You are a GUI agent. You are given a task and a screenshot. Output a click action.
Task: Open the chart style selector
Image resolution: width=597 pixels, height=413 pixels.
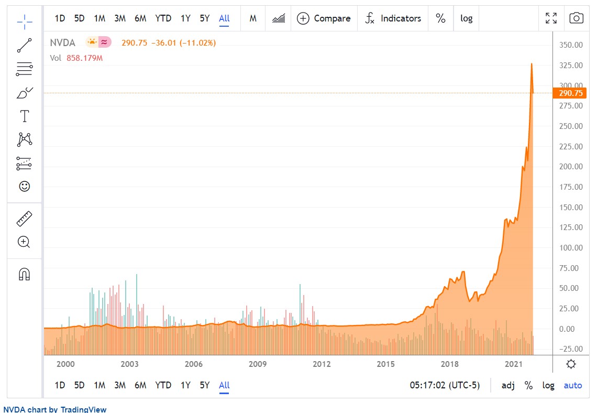click(x=279, y=18)
